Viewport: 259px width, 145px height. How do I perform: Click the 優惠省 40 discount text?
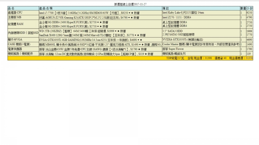(221, 58)
